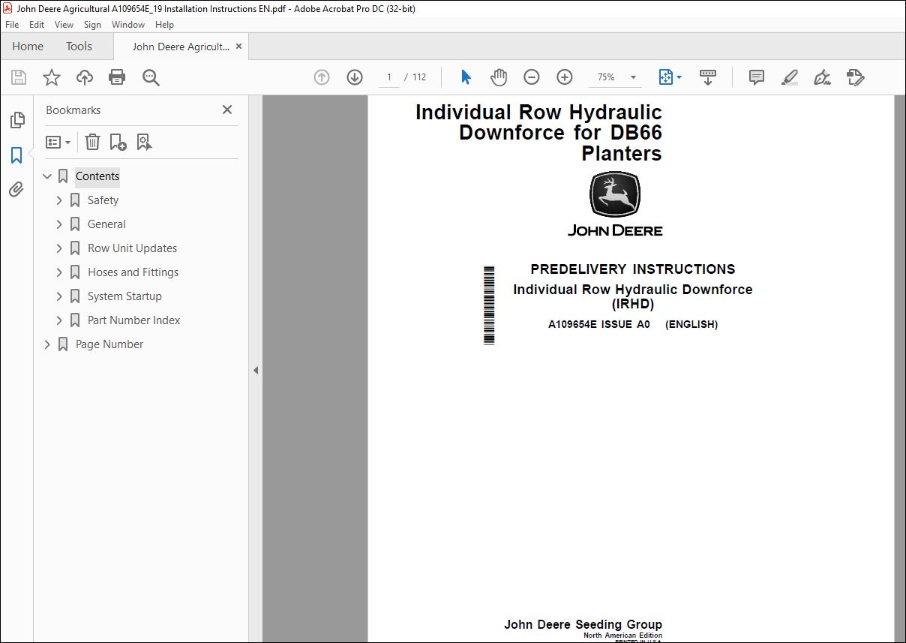
Task: Upload file to cloud icon
Action: [85, 77]
